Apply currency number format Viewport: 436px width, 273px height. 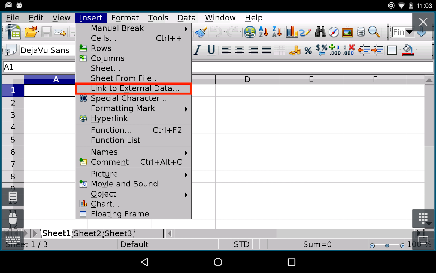coord(295,50)
